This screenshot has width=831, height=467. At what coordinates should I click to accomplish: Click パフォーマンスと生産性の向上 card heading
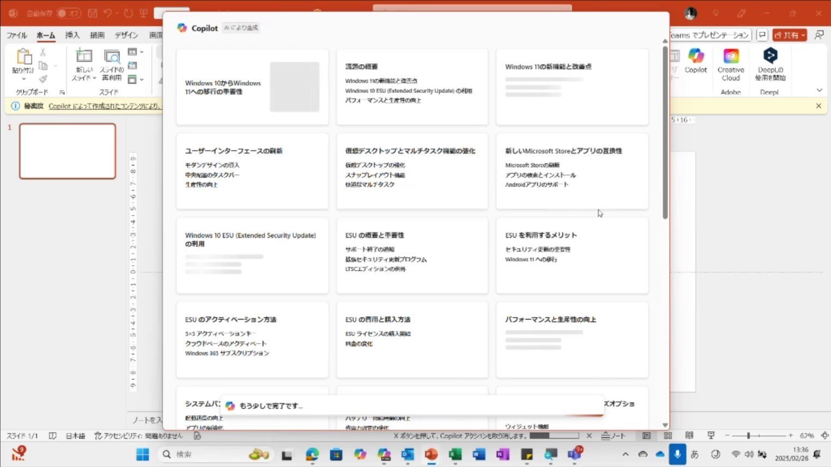(550, 319)
